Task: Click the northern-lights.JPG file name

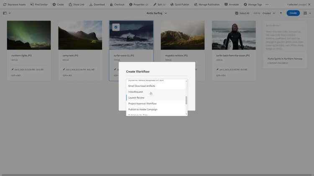Action: (x=21, y=56)
